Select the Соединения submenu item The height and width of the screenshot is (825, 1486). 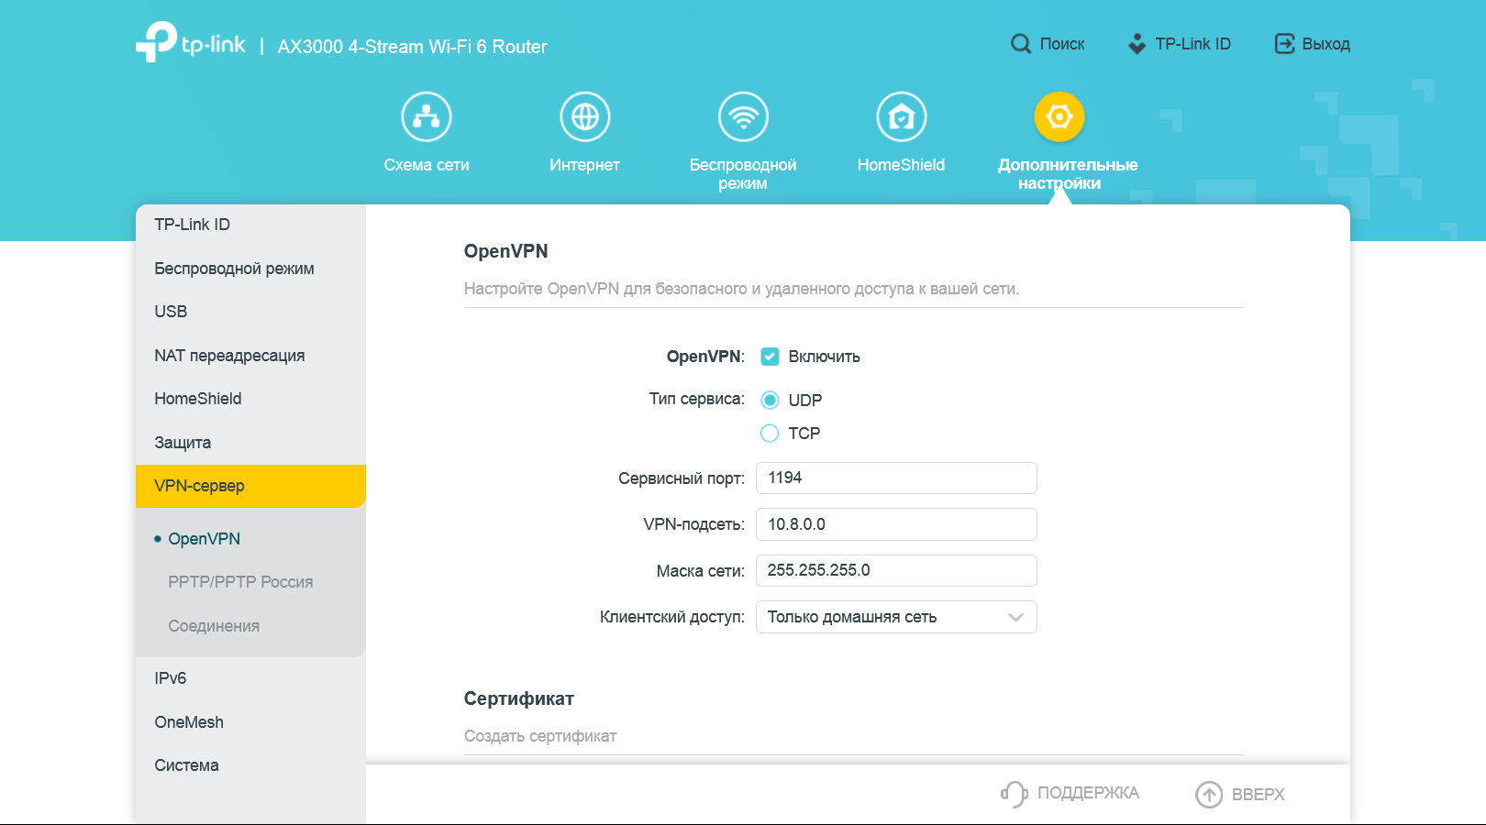[x=214, y=626]
